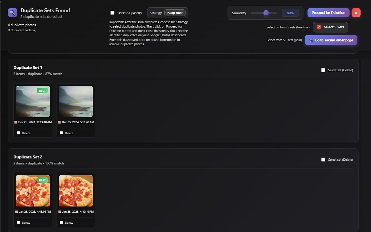Click the Similarity slider handle
The height and width of the screenshot is (232, 371).
click(266, 13)
